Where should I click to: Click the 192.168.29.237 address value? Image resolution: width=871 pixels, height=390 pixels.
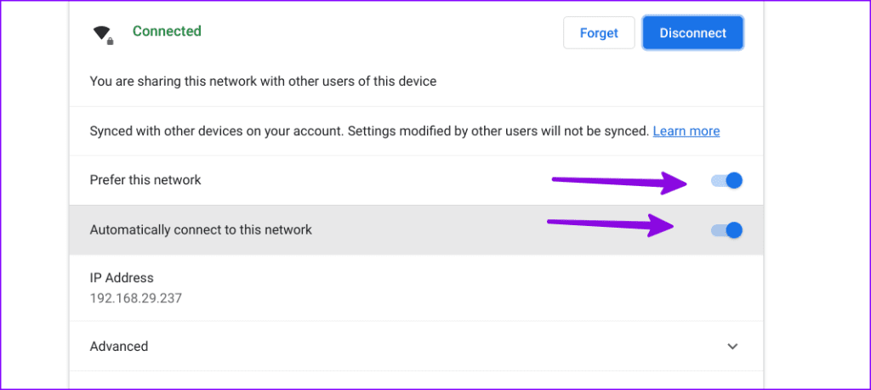tap(136, 298)
